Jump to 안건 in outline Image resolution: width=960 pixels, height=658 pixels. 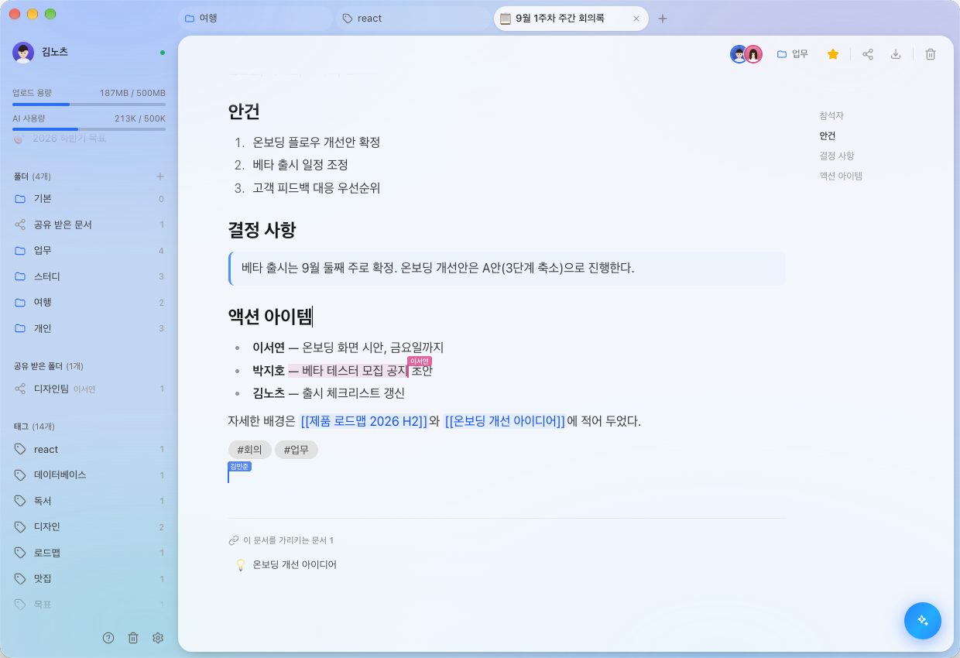(828, 135)
